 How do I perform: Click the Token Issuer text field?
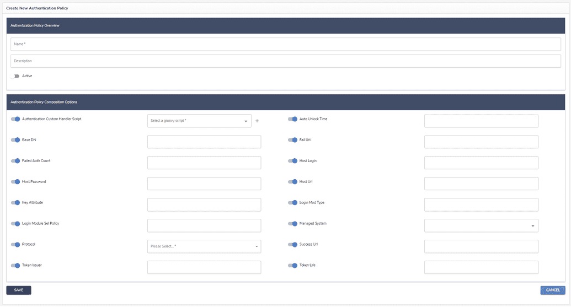[204, 267]
